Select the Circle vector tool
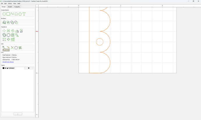 (4, 14)
